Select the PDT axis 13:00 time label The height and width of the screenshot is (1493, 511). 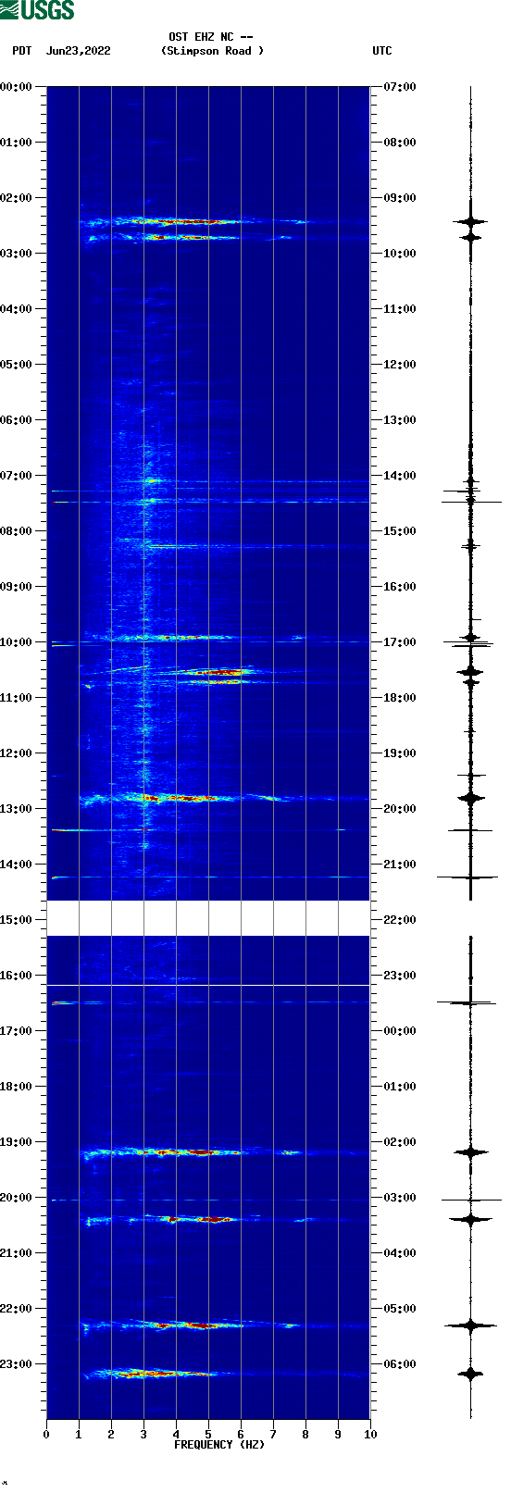point(16,809)
